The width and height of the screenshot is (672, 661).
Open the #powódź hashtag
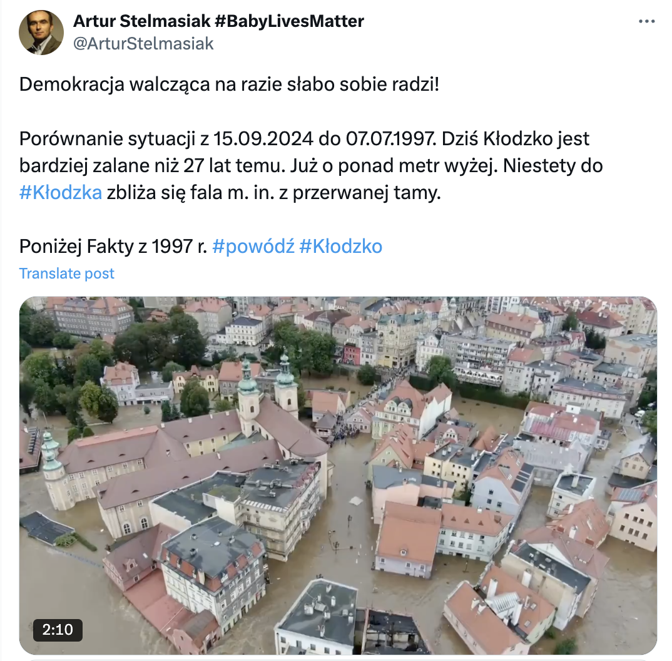(253, 247)
